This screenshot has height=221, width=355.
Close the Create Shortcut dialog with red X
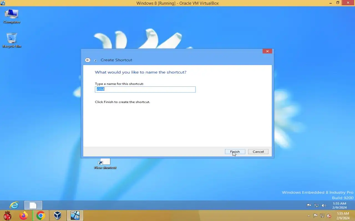coord(267,51)
